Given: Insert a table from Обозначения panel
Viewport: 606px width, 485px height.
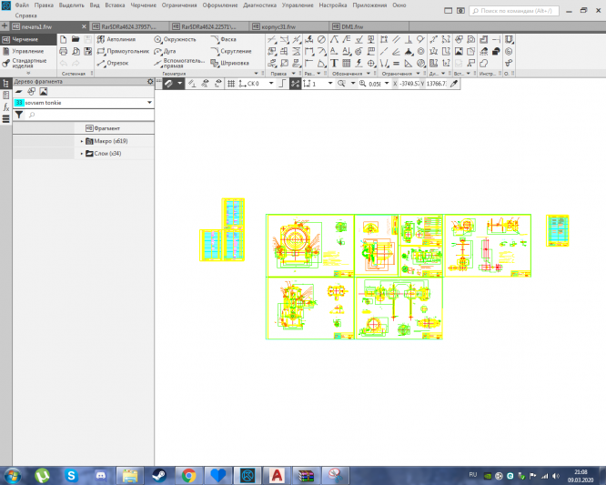Looking at the screenshot, I should coord(347,63).
